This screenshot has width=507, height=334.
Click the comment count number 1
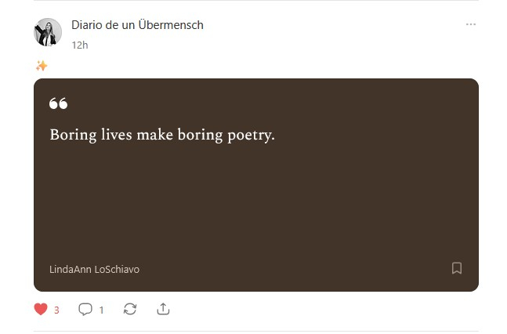(101, 310)
